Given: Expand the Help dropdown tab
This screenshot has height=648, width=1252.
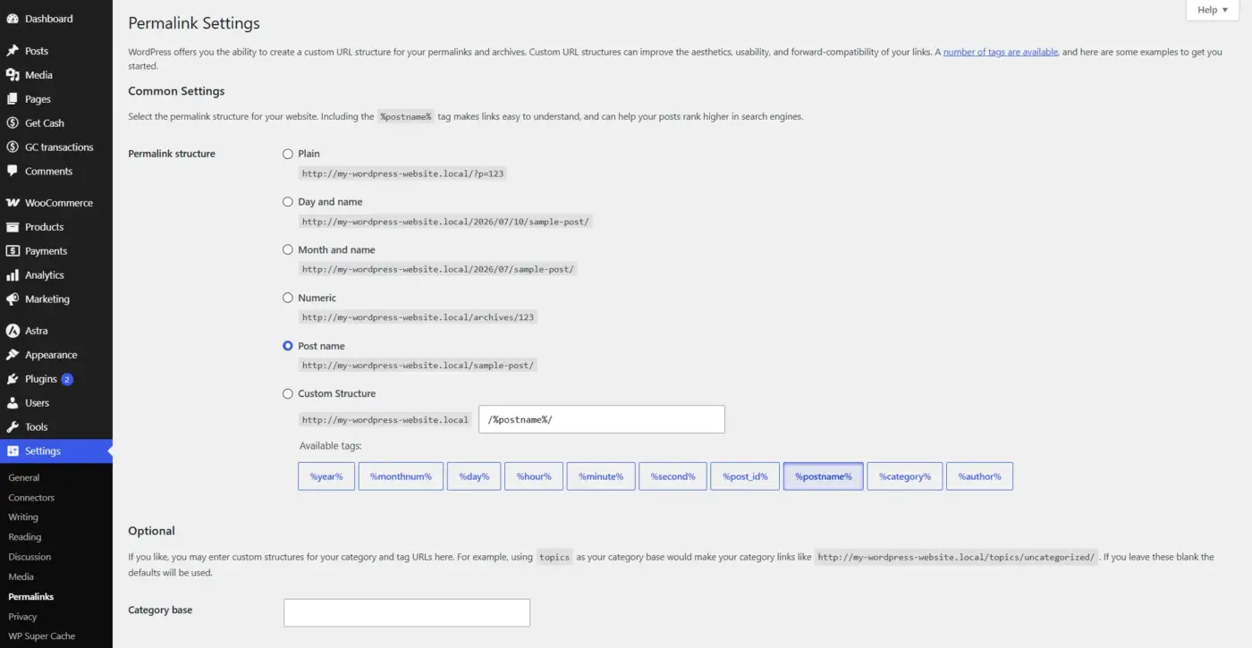Looking at the screenshot, I should (x=1212, y=10).
